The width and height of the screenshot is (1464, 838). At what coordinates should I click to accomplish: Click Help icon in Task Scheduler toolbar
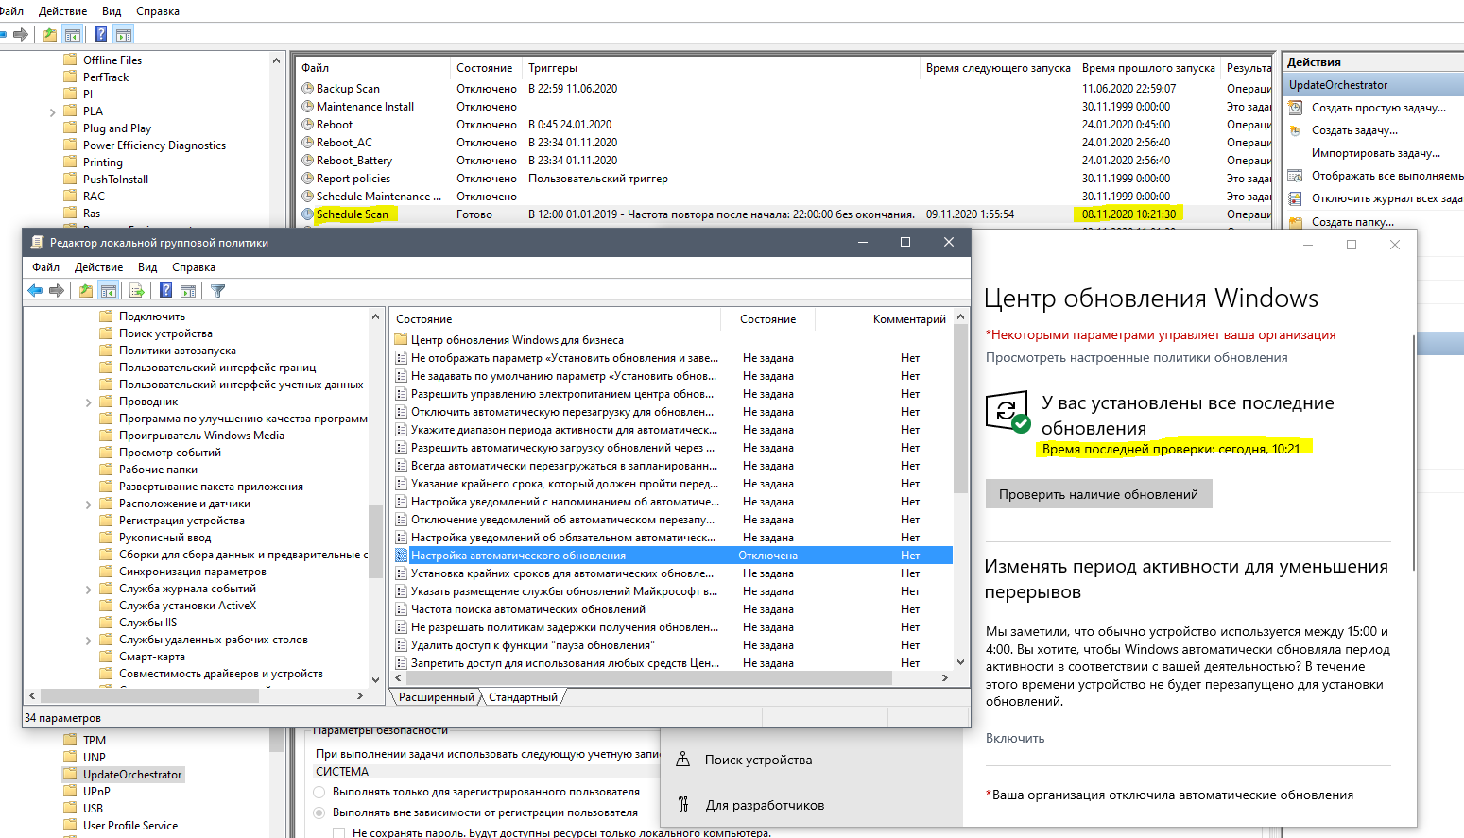[x=100, y=35]
